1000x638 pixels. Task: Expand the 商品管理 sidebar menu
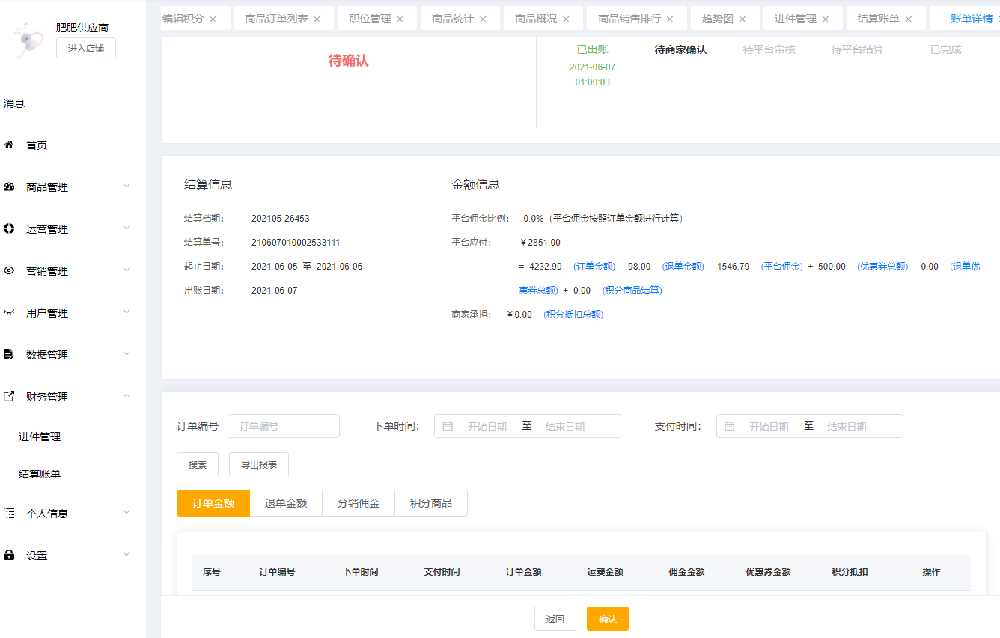(x=126, y=186)
